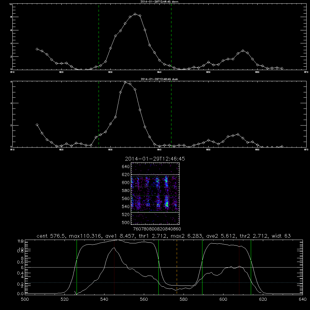Click the left green dashed line in dawn plot
Screen dimensions: 310x310
[99, 37]
